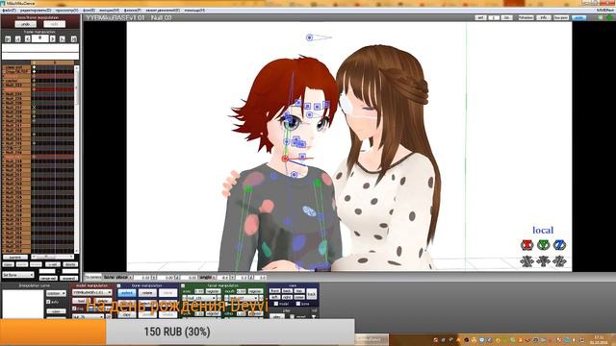
Task: Toggle the facial manipulation panel checkbox
Action: pos(183,285)
